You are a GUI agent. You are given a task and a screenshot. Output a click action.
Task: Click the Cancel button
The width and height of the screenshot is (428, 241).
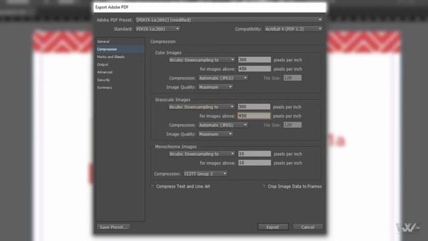tap(308, 227)
